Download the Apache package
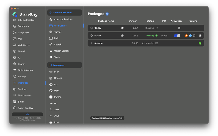218x136 pixels. 200,43
